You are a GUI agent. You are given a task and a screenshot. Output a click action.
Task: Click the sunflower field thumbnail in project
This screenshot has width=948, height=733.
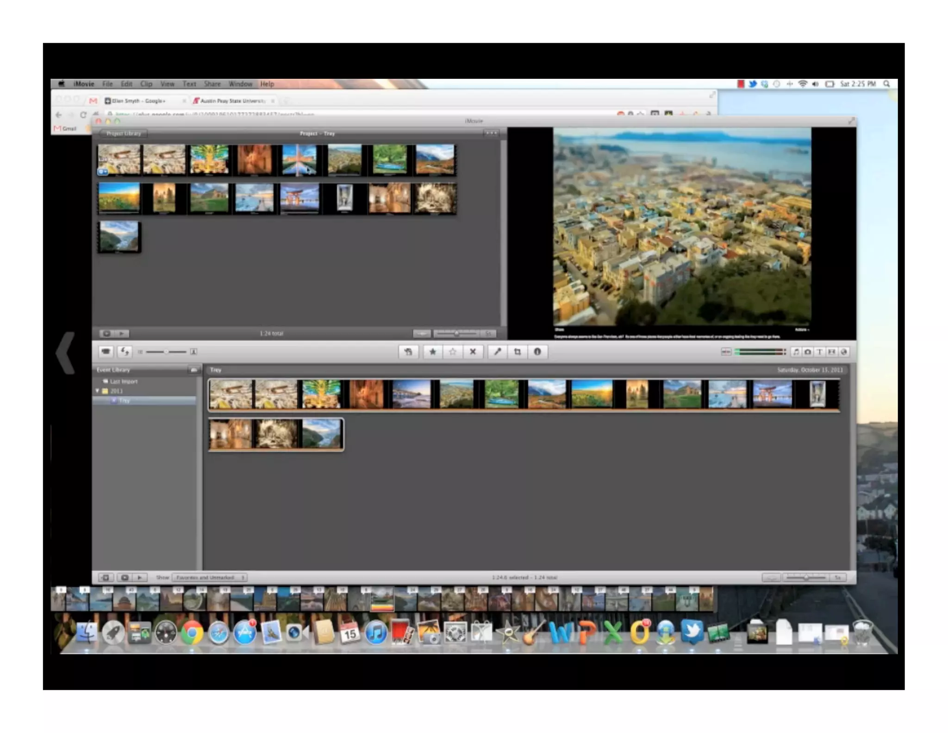119,197
